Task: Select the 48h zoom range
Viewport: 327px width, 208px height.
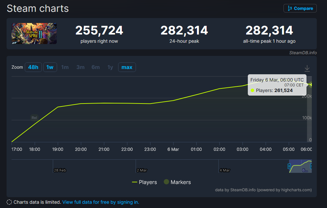Action: click(33, 67)
